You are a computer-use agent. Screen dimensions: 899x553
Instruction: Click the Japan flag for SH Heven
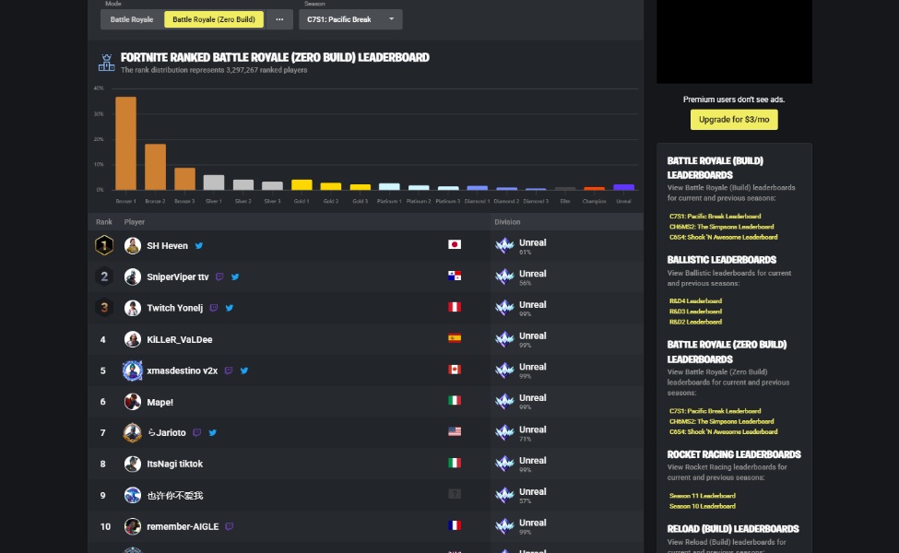[x=455, y=244]
